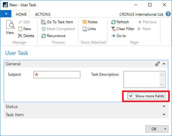Switch to the ACTIONS tab
The height and width of the screenshot is (136, 172).
(x=43, y=14)
